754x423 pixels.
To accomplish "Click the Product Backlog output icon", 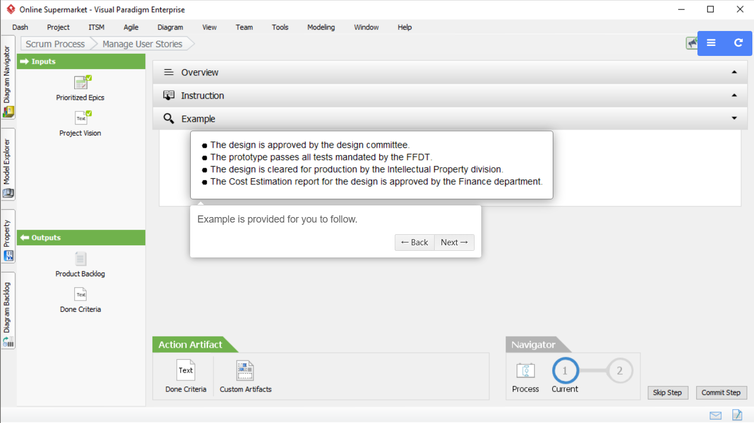I will pos(81,259).
